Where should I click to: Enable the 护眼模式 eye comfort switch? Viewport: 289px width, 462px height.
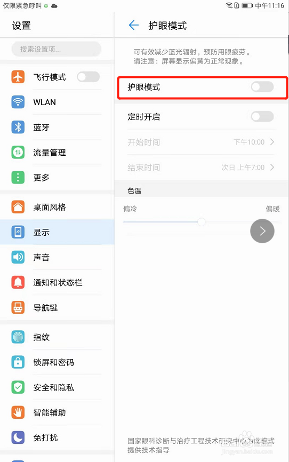pos(262,87)
